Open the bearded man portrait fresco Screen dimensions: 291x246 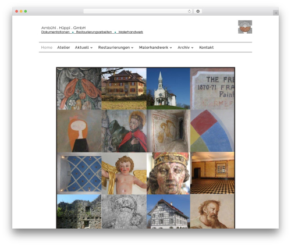(x=212, y=212)
